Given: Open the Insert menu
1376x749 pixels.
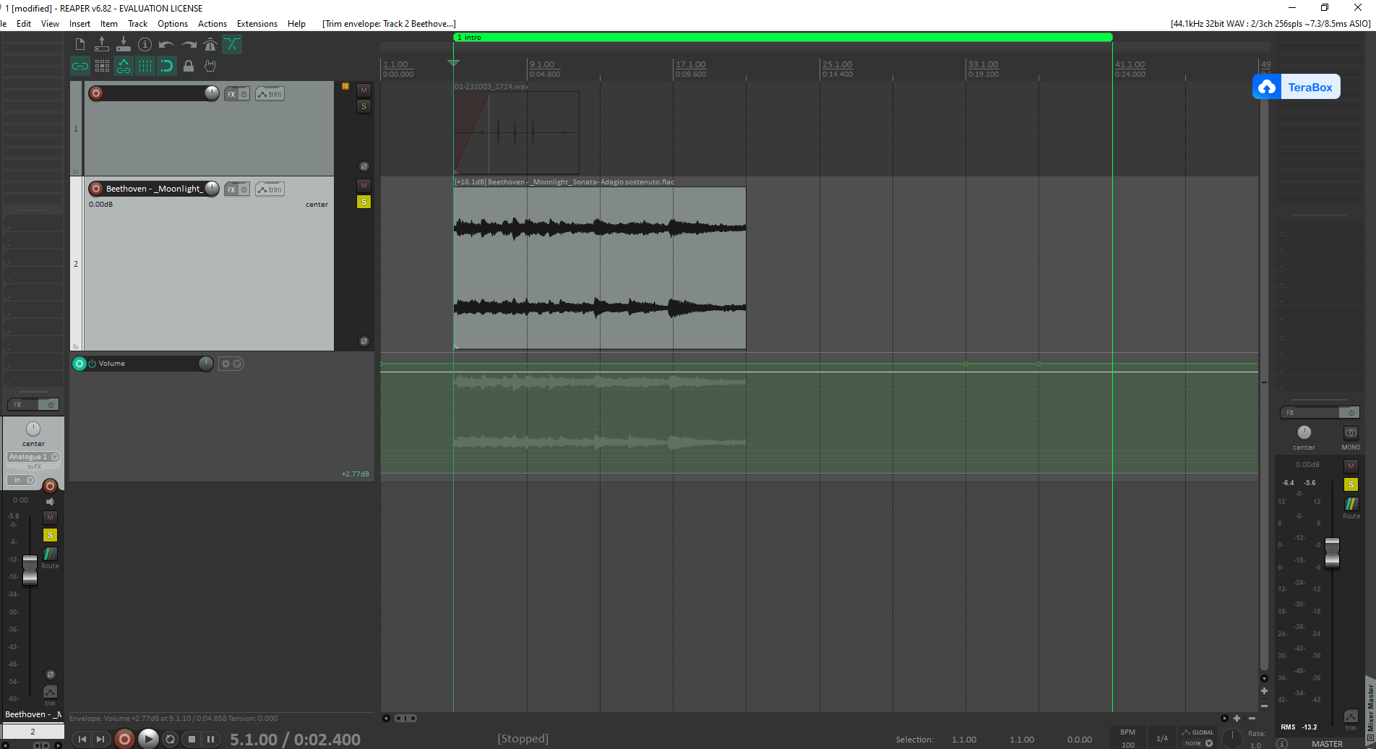Looking at the screenshot, I should (x=79, y=24).
